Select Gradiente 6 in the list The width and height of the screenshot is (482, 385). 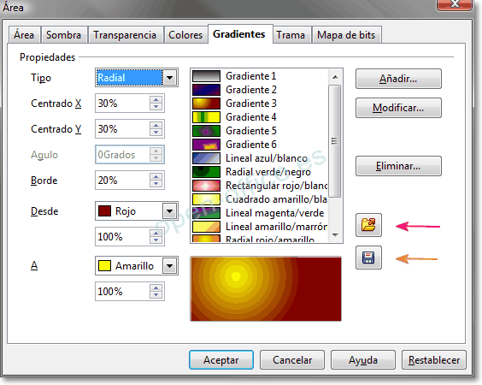tap(260, 145)
